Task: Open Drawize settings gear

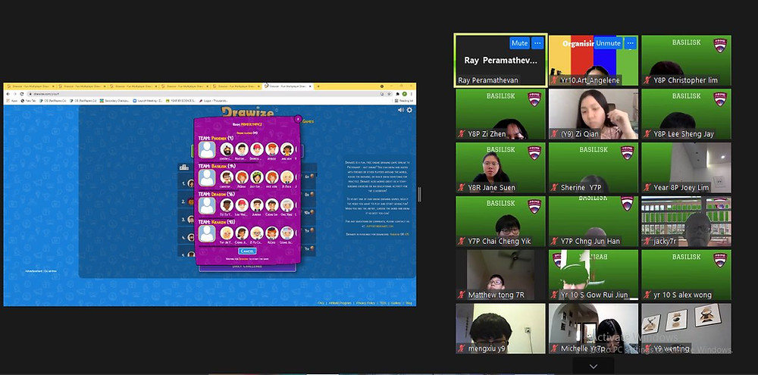Action: coord(409,110)
